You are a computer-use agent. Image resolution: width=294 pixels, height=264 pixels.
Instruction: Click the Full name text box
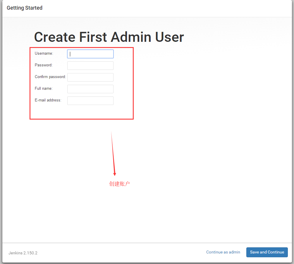[x=90, y=89]
